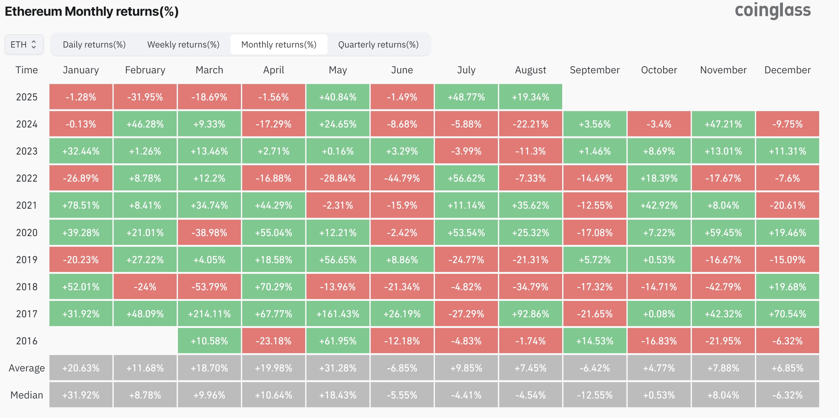Click the Average row label
The height and width of the screenshot is (418, 839).
[27, 368]
